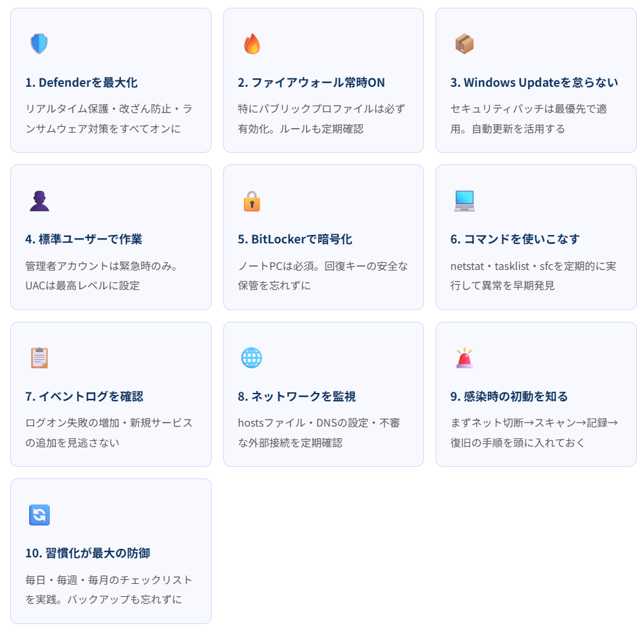
Task: Click the '5. BitLockerで暗号化' title
Action: click(295, 239)
